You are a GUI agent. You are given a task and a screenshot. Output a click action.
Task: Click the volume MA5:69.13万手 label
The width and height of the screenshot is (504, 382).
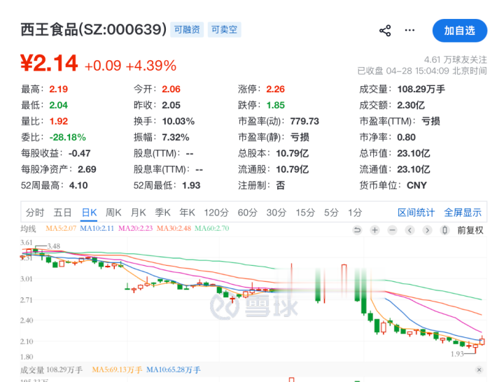[117, 370]
